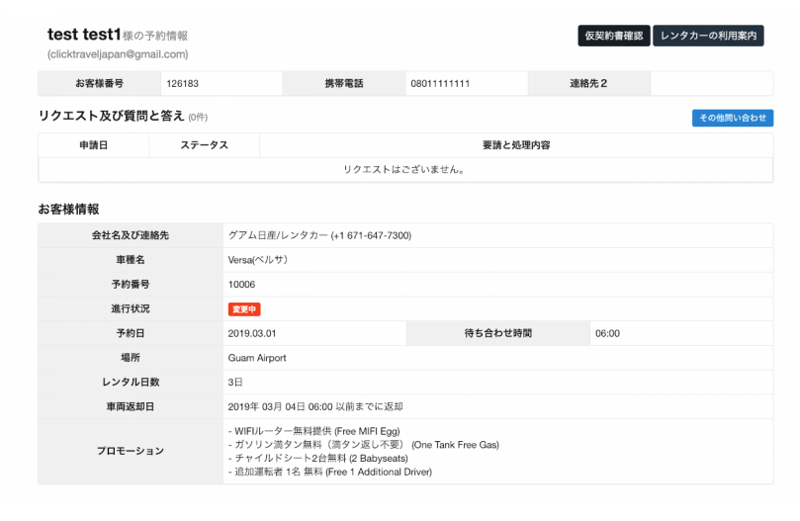Click the Versa(ベルサ) car model value

click(258, 260)
